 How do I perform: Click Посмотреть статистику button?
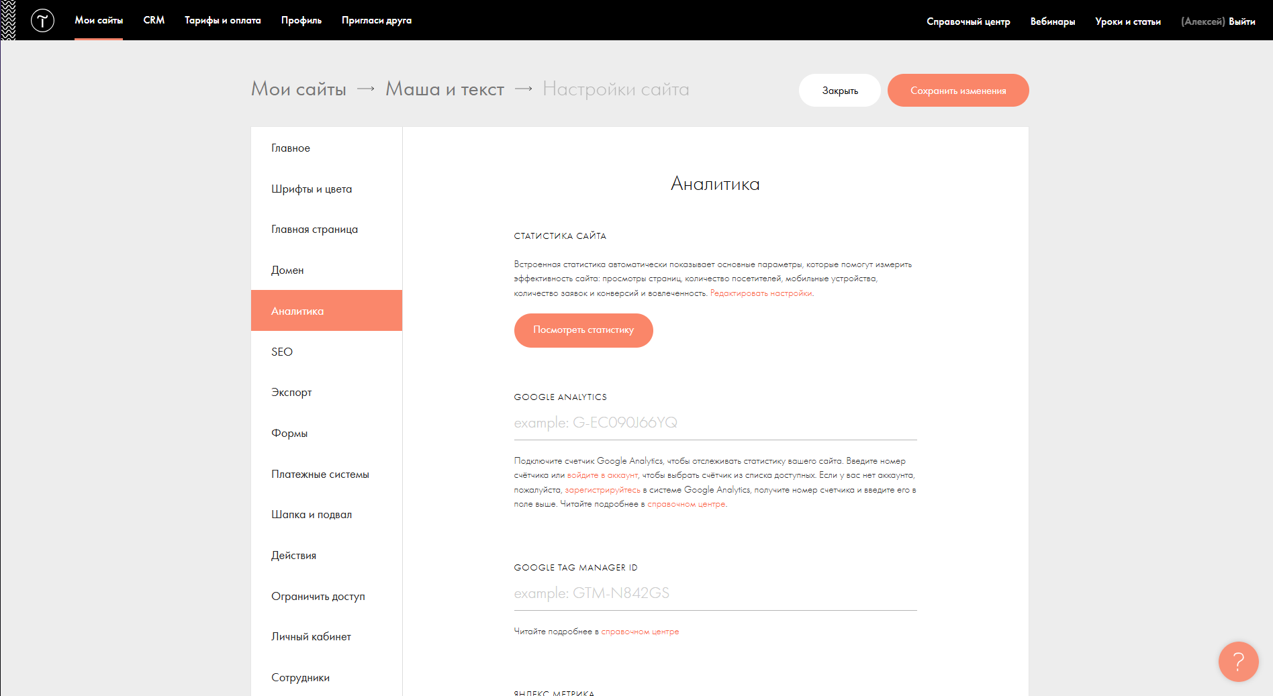(583, 330)
